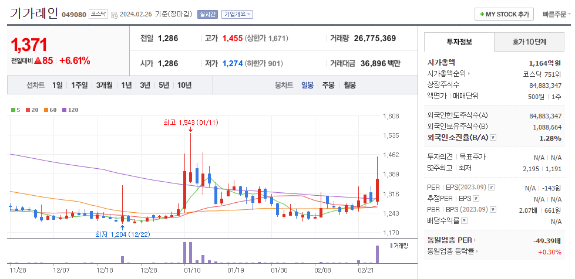575x279 pixels.
Task: Select the 주봉 candlestick chart
Action: coord(328,86)
